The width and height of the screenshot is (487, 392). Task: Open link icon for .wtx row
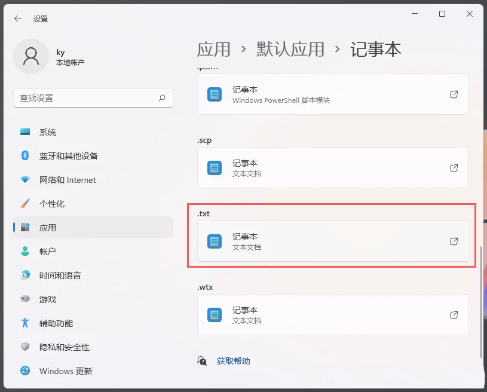click(454, 315)
